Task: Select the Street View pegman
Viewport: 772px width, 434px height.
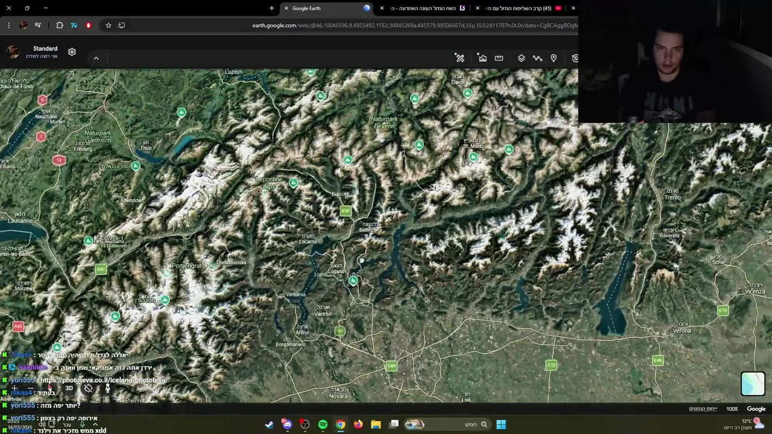Action: tap(107, 389)
